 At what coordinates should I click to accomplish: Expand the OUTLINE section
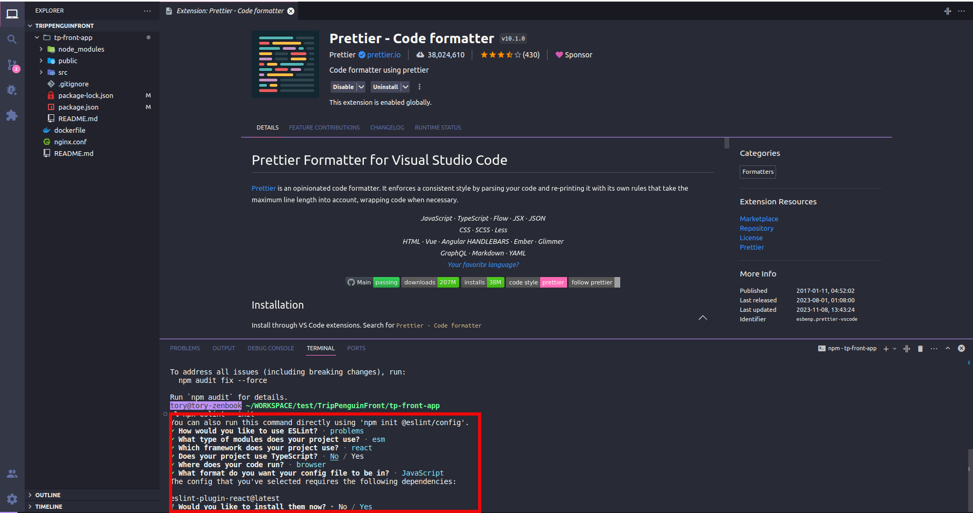(x=30, y=495)
